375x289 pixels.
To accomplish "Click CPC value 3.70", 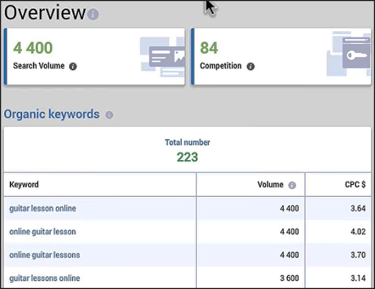I will point(358,255).
